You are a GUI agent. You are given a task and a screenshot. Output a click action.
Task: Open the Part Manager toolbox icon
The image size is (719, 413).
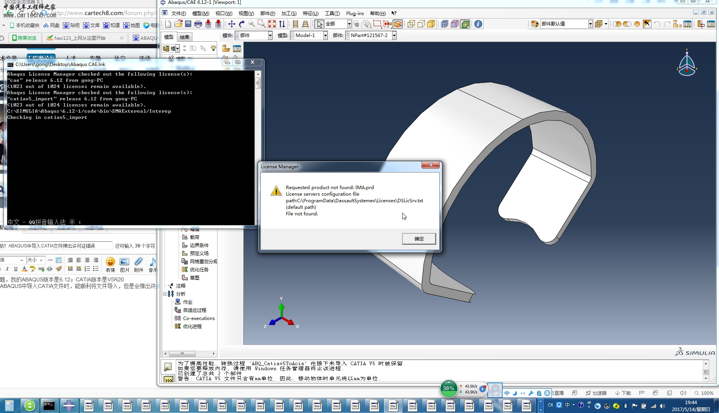click(x=237, y=48)
